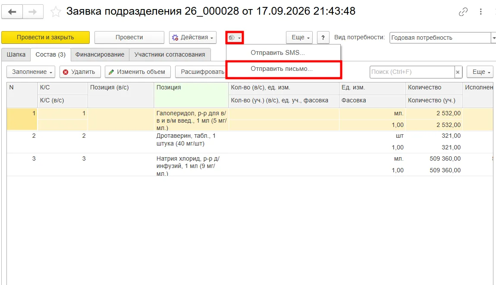The image size is (496, 285).
Task: Click the Позиция column header
Action: 191,95
